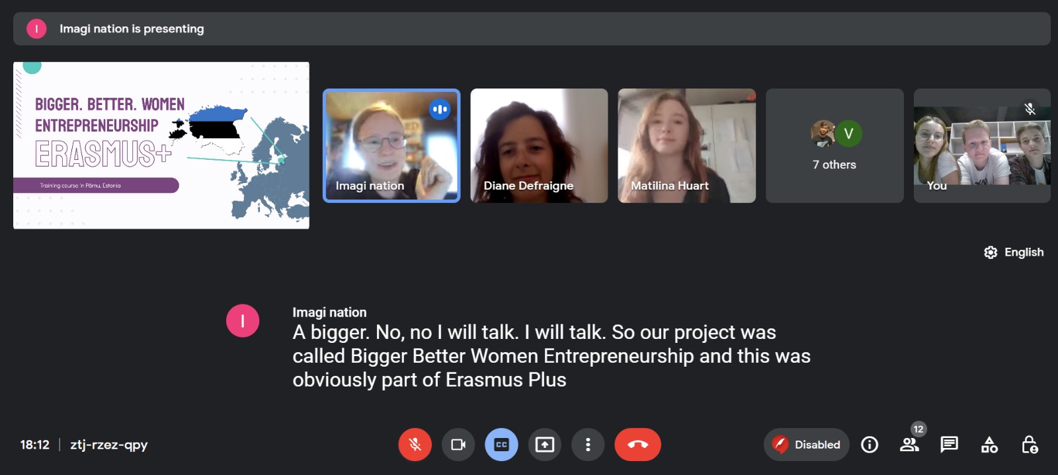Open the Activities shapes icon
The image size is (1058, 475).
[x=989, y=445]
